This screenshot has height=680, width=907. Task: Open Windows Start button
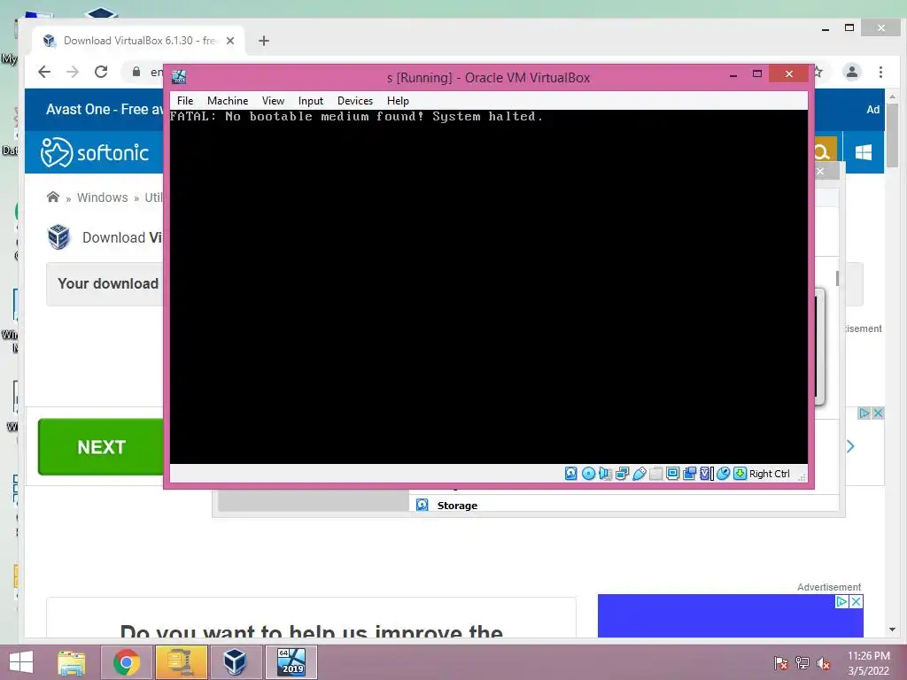[x=21, y=662]
